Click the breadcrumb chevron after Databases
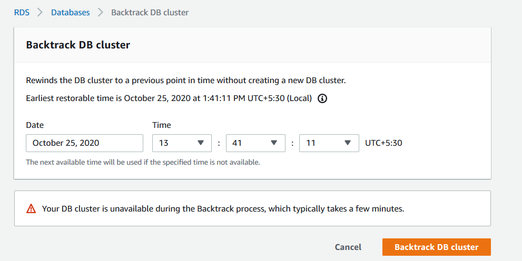The image size is (522, 261). pos(101,12)
